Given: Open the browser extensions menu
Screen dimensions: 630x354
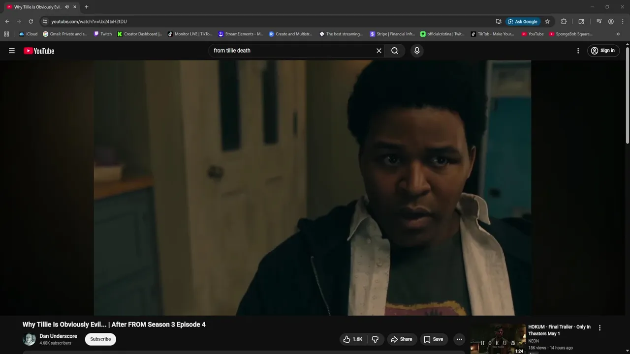Looking at the screenshot, I should coord(564,22).
